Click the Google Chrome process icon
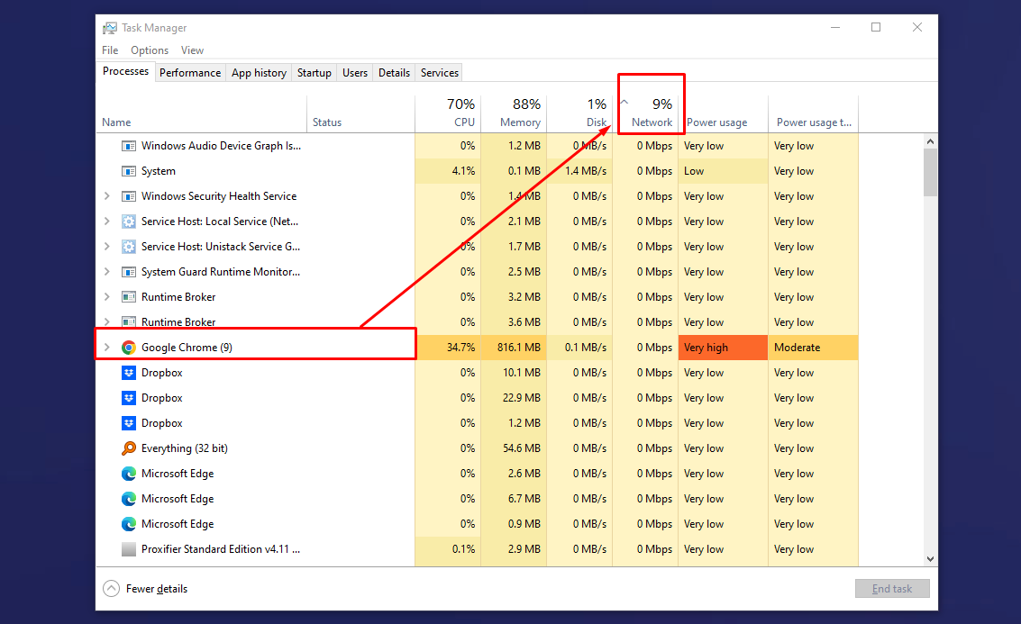 click(129, 348)
